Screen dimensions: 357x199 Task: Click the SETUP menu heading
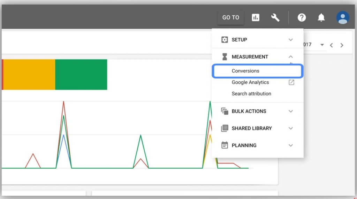239,40
